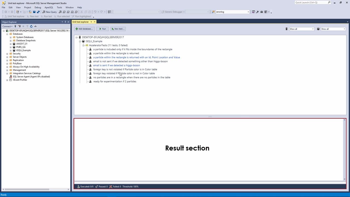Screen dimensions: 350x197
Task: Click the Connect button in Object Explorer
Action: tap(6, 26)
